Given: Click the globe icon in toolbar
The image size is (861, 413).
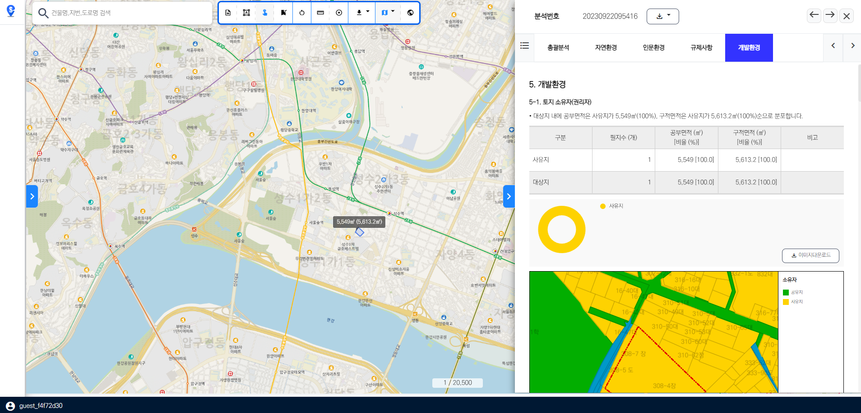Looking at the screenshot, I should click(410, 13).
